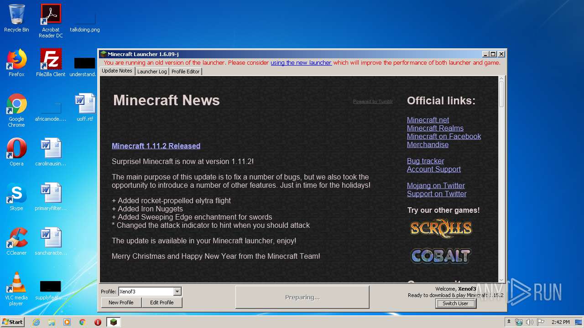Switch to the Update Notes tab

tap(117, 71)
